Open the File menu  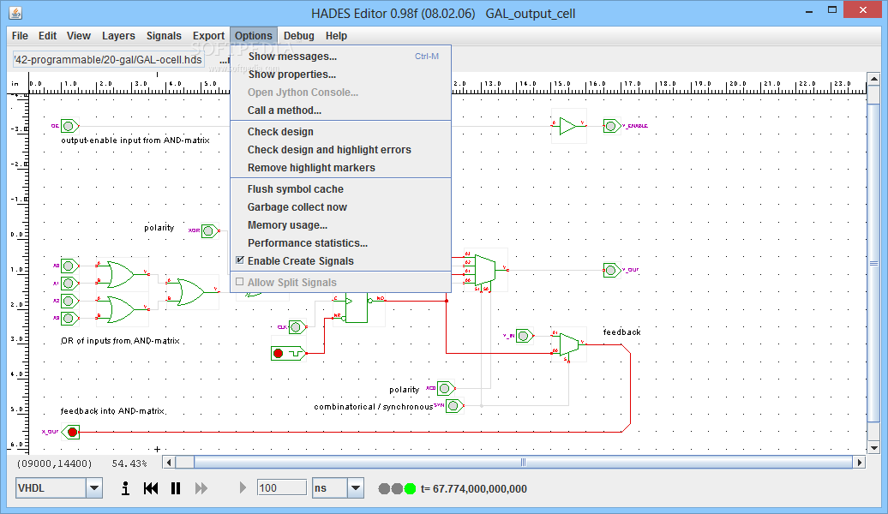click(20, 36)
